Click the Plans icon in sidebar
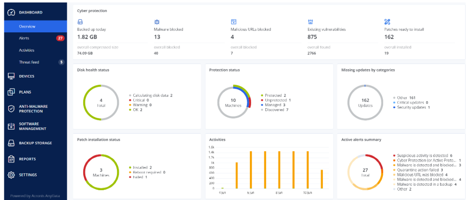This screenshot has width=466, height=200. coord(12,92)
